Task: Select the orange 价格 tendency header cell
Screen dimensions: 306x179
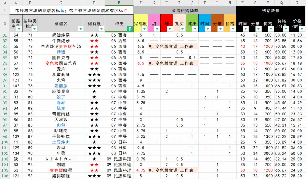Action: (230, 23)
